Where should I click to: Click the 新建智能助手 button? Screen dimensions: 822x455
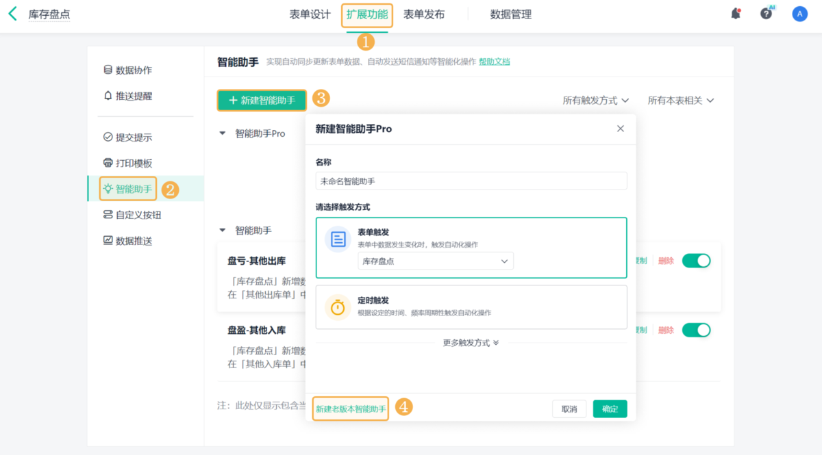coord(262,101)
